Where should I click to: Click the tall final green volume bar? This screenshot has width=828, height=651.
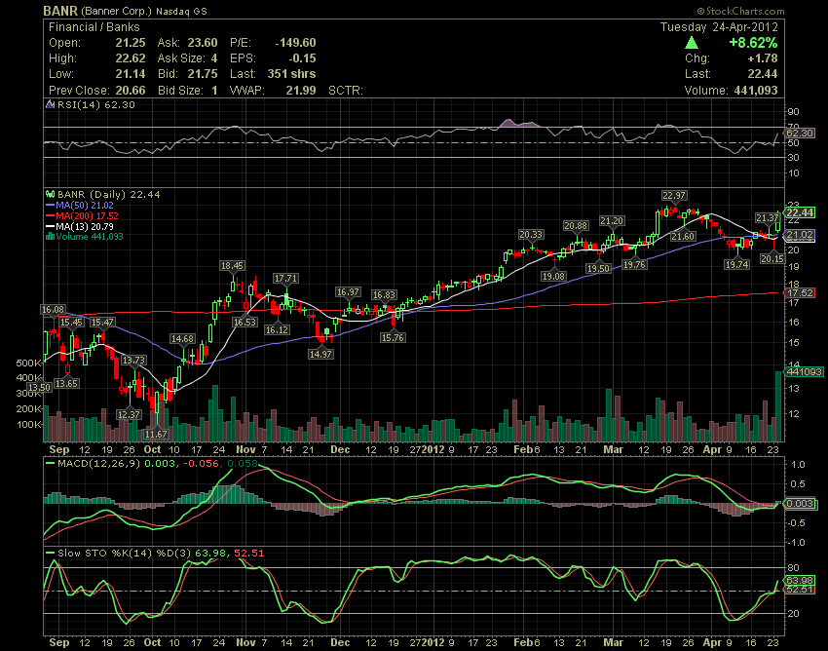(x=778, y=406)
